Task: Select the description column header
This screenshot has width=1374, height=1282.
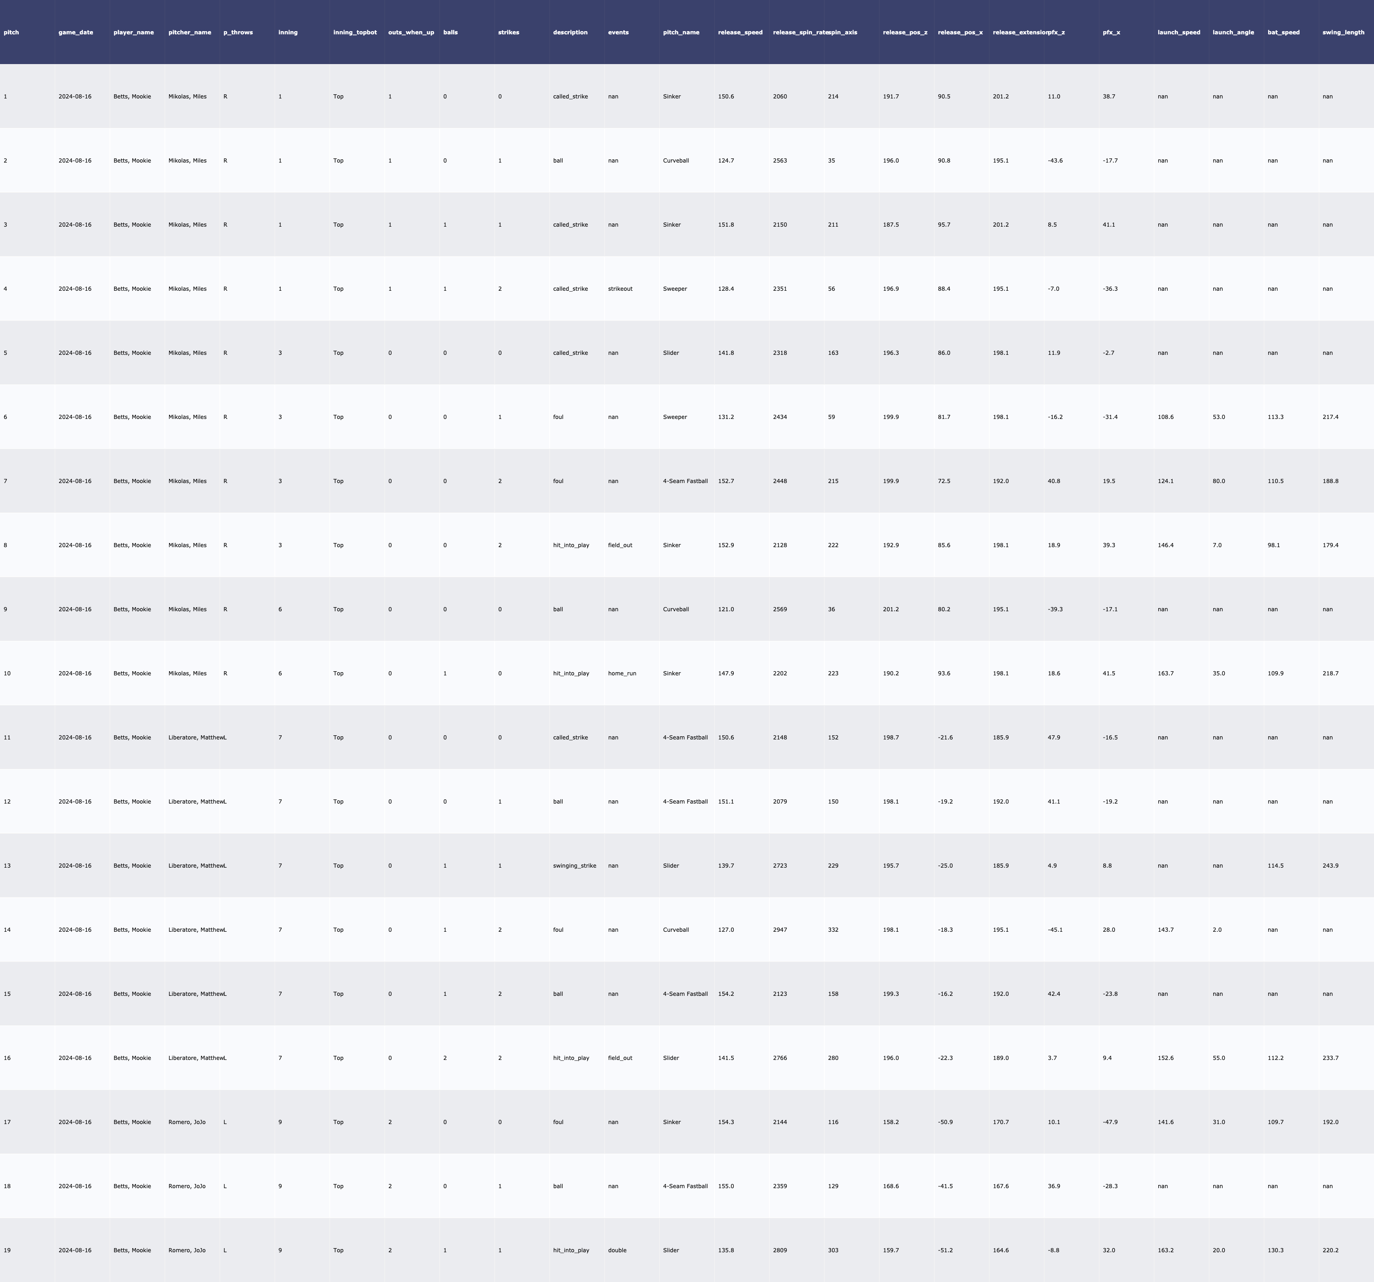Action: 570,33
